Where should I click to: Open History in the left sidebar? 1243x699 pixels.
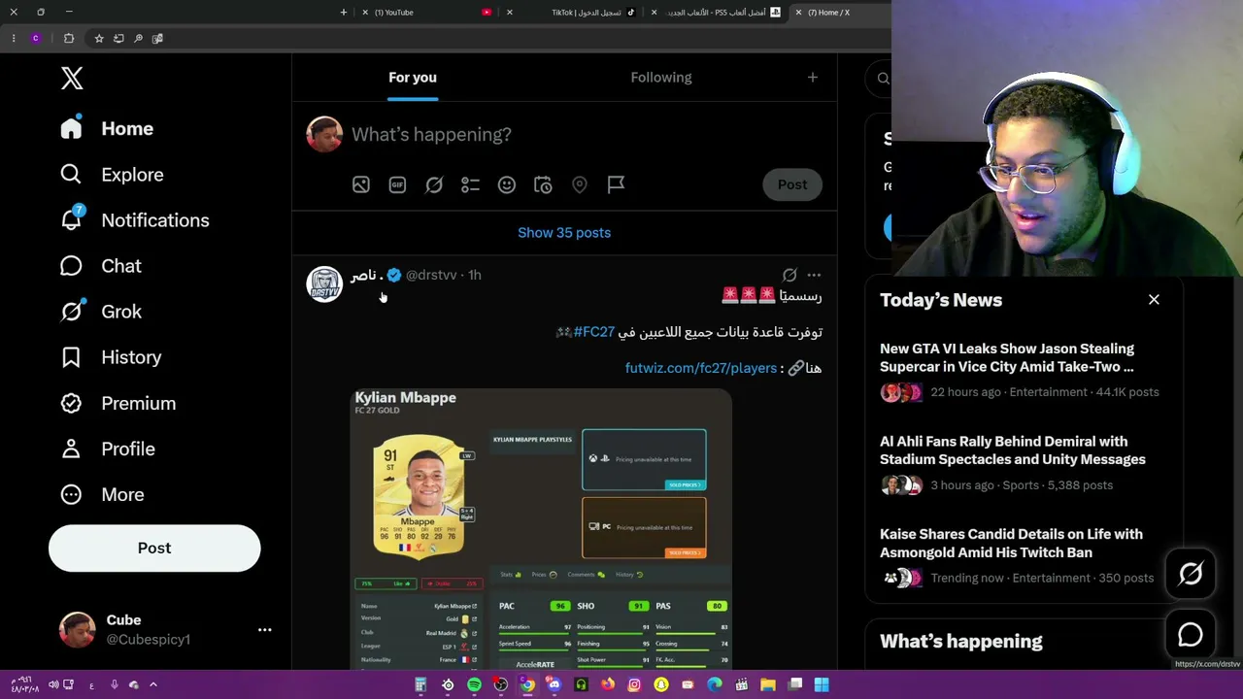click(x=110, y=357)
